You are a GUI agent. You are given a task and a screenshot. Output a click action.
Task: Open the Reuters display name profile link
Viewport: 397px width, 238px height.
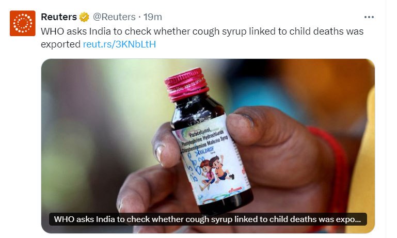[59, 17]
